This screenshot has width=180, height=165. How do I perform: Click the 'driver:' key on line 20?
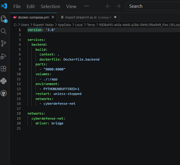coord(42,124)
